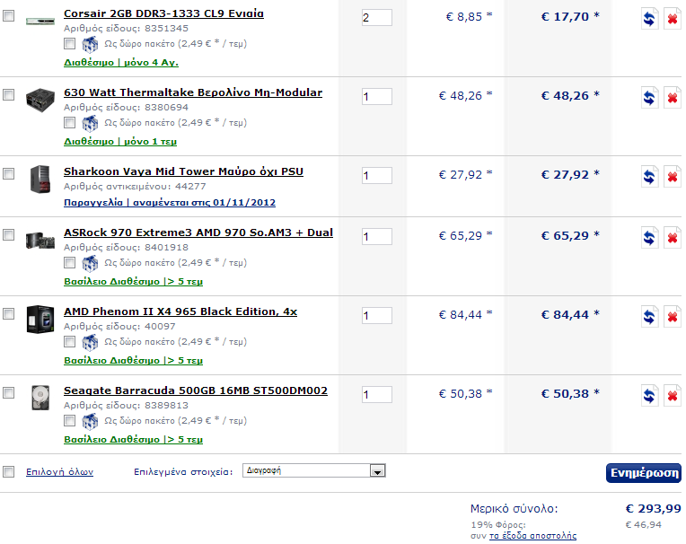Open Seagate hard drive thumbnail image
Image resolution: width=686 pixels, height=544 pixels.
click(x=40, y=398)
